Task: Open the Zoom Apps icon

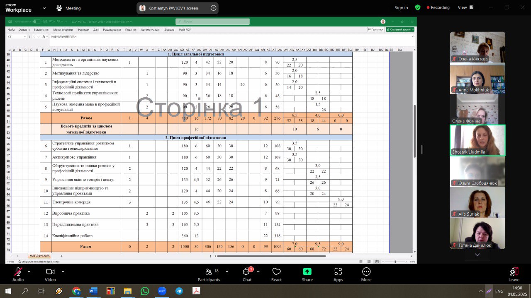Action: click(338, 272)
